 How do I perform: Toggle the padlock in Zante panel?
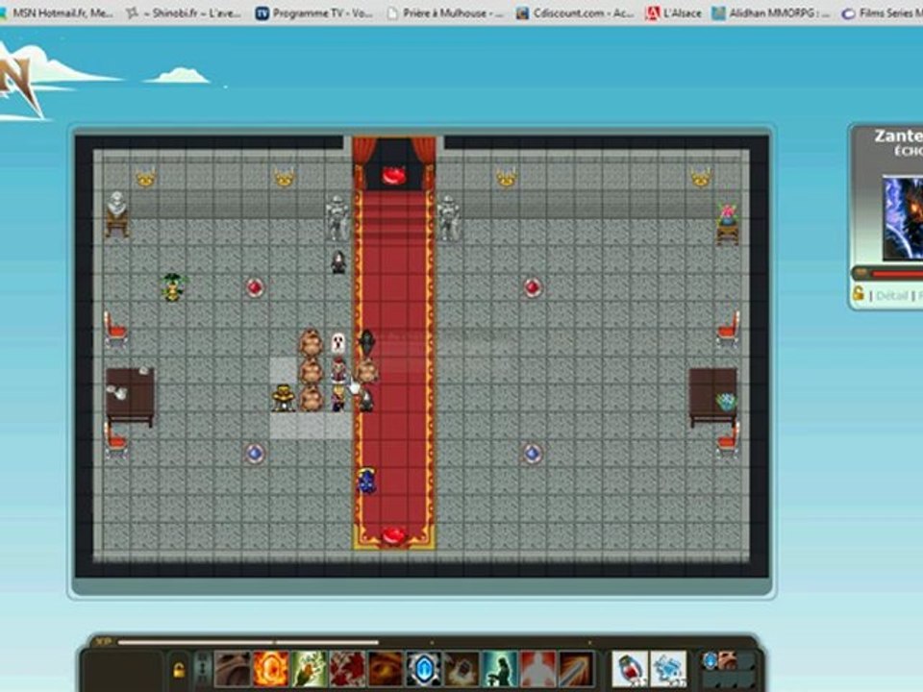click(x=859, y=293)
